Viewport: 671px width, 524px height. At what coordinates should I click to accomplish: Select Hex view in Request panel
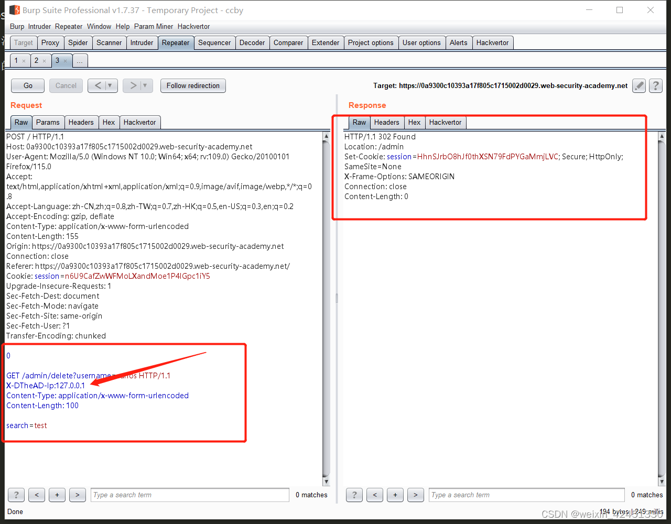click(x=109, y=123)
